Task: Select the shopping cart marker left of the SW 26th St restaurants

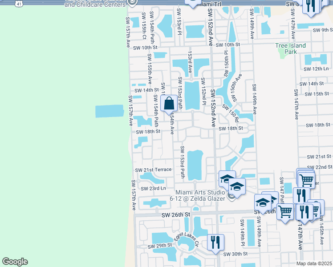Action: 285,213
